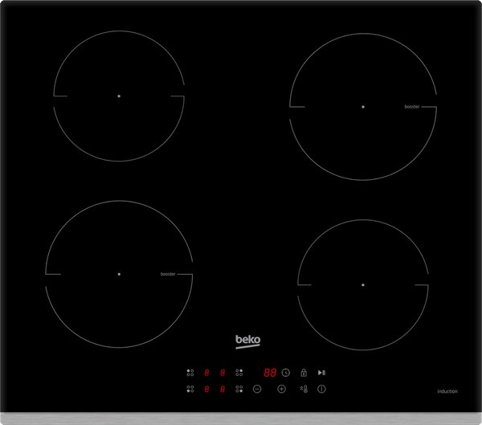The width and height of the screenshot is (482, 425).
Task: Tap the thermometer booster icon
Action: click(x=304, y=389)
